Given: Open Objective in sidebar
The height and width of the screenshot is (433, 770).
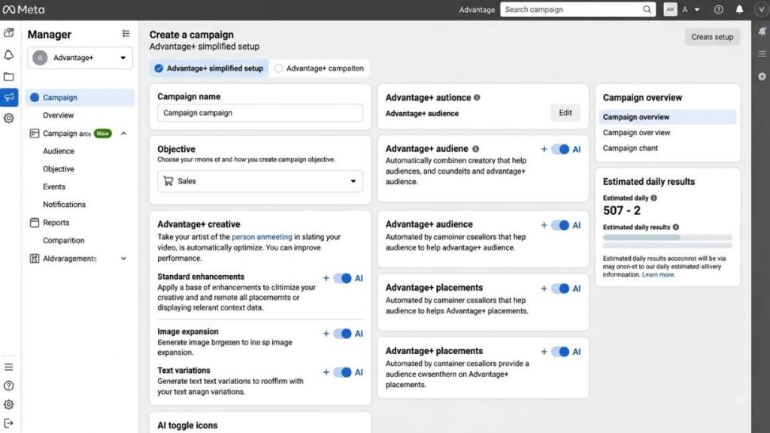Looking at the screenshot, I should (59, 169).
